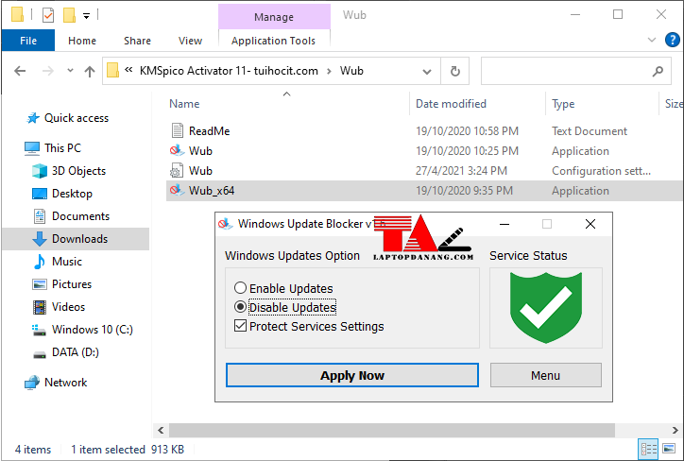Click the Wub_x64 application file icon
Image resolution: width=684 pixels, height=461 pixels.
click(176, 191)
